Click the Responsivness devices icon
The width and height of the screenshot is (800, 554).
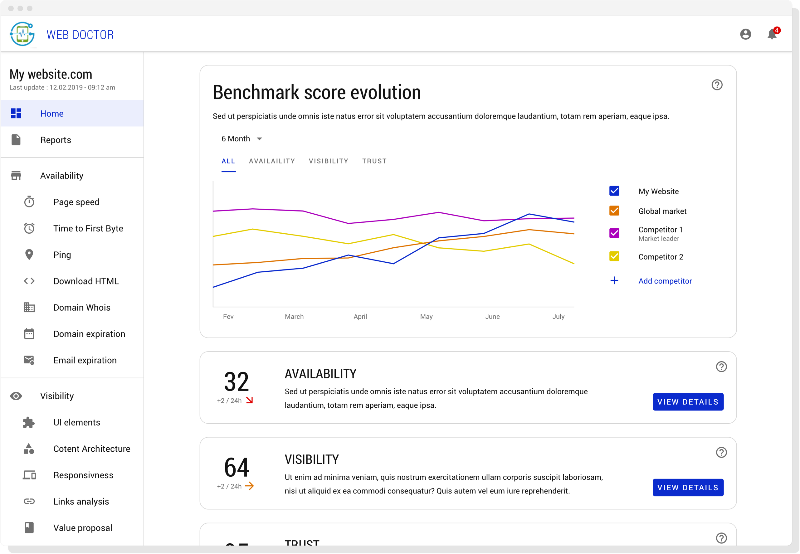pyautogui.click(x=29, y=475)
